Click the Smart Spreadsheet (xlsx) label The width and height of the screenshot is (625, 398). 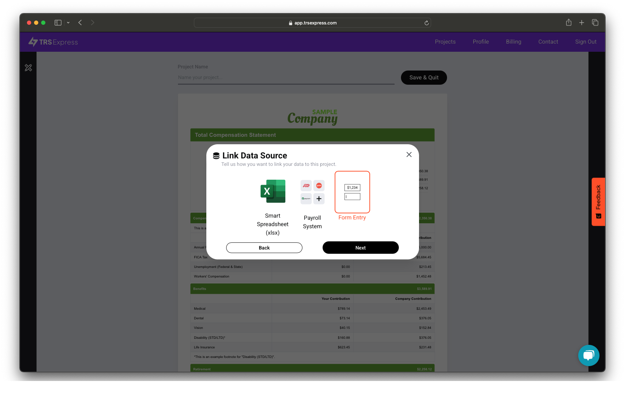[x=273, y=224]
